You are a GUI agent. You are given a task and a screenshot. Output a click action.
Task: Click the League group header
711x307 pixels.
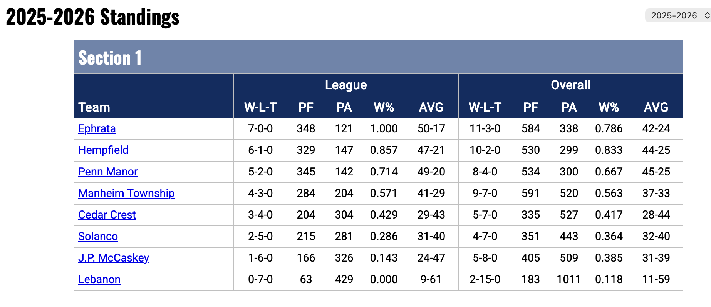point(346,85)
